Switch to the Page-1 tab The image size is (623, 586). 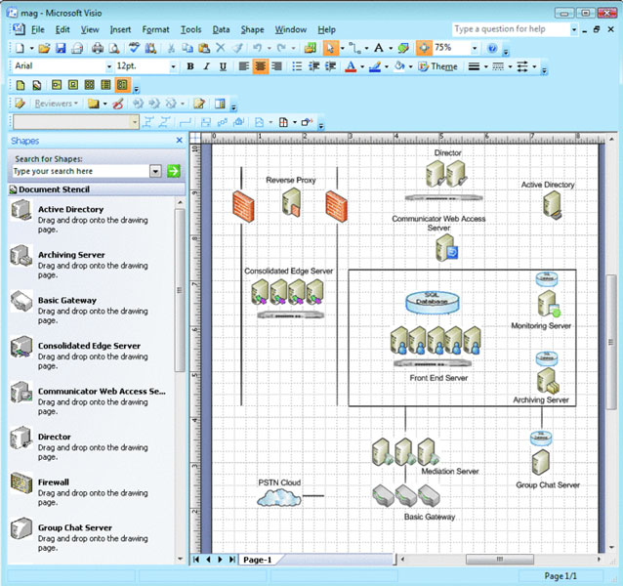[257, 560]
